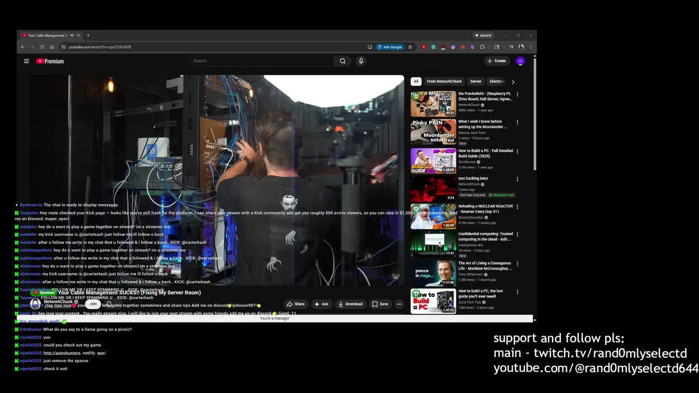699x393 pixels.
Task: Click the Ask Google button
Action: tap(390, 47)
